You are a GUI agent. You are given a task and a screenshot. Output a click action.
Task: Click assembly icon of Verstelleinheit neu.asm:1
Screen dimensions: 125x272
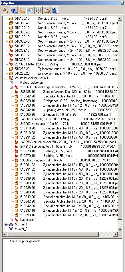click(x=11, y=78)
